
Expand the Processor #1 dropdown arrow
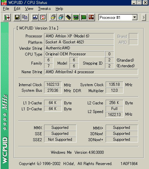point(135,17)
